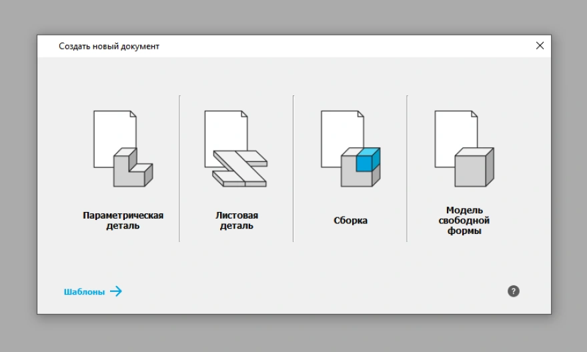587x352 pixels.
Task: Click the blue cube in the Сборка icon
Action: pyautogui.click(x=366, y=161)
